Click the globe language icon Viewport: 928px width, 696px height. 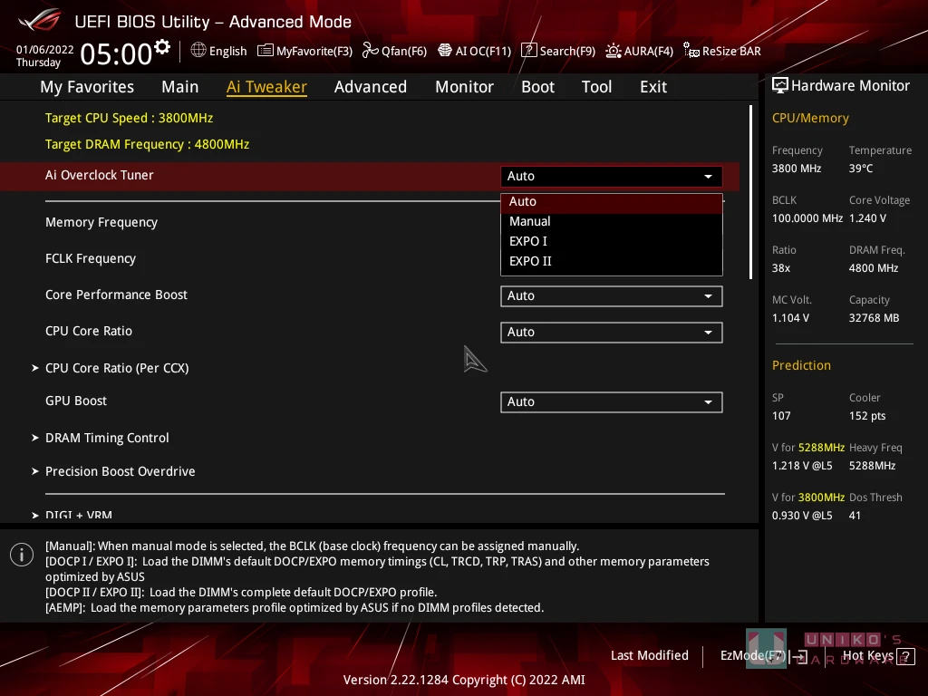click(198, 51)
